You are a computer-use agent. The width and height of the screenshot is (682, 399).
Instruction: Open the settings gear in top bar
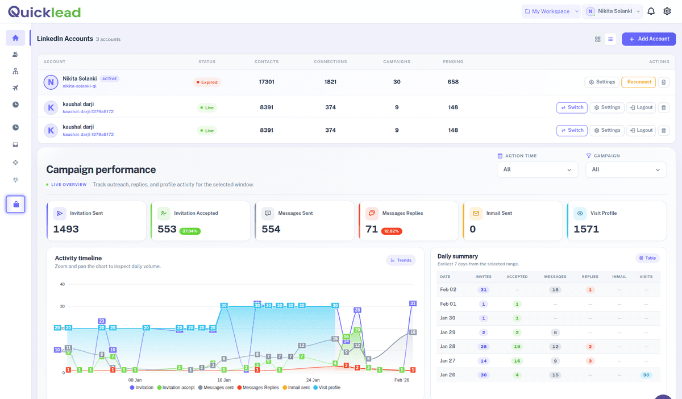tap(667, 11)
